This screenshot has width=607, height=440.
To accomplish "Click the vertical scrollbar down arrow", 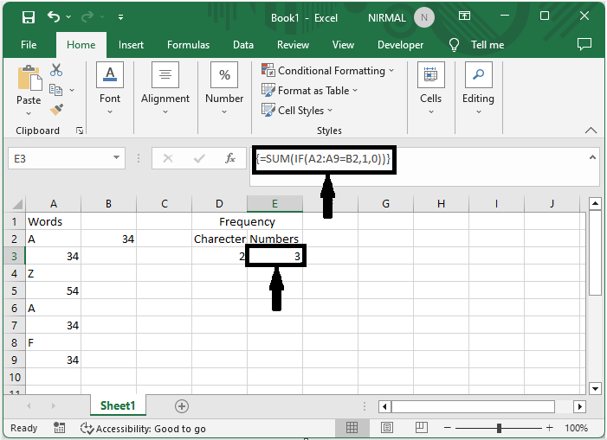I will coord(595,388).
